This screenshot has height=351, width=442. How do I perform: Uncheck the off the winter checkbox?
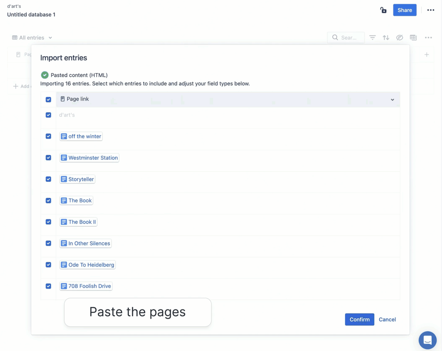[49, 136]
